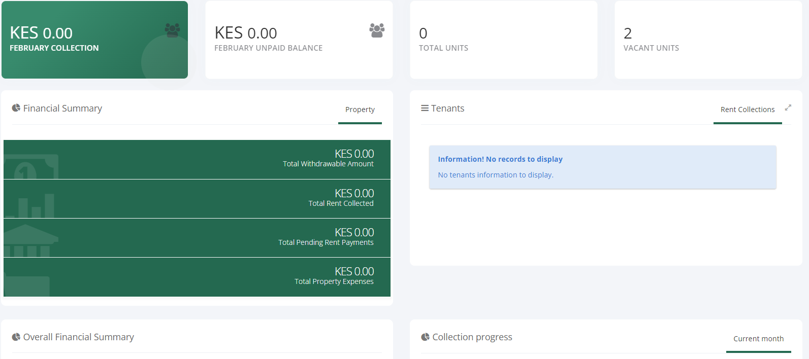Click the list icon next to Tenants
The height and width of the screenshot is (359, 809).
[425, 108]
